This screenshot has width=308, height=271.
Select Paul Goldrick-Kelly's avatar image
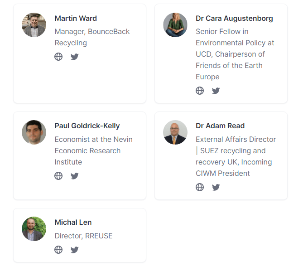click(34, 132)
